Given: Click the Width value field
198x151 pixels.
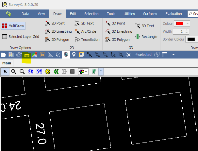Looking at the screenshot, I should point(178,31).
